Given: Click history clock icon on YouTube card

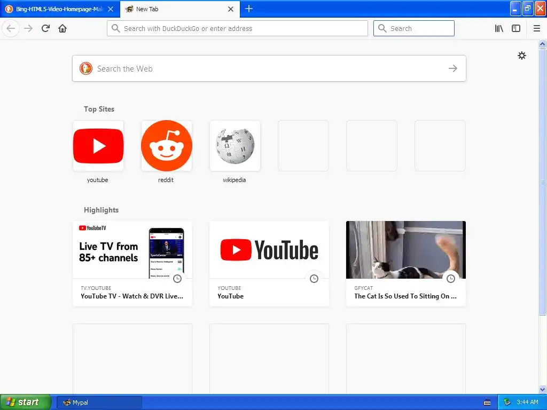Looking at the screenshot, I should (314, 279).
